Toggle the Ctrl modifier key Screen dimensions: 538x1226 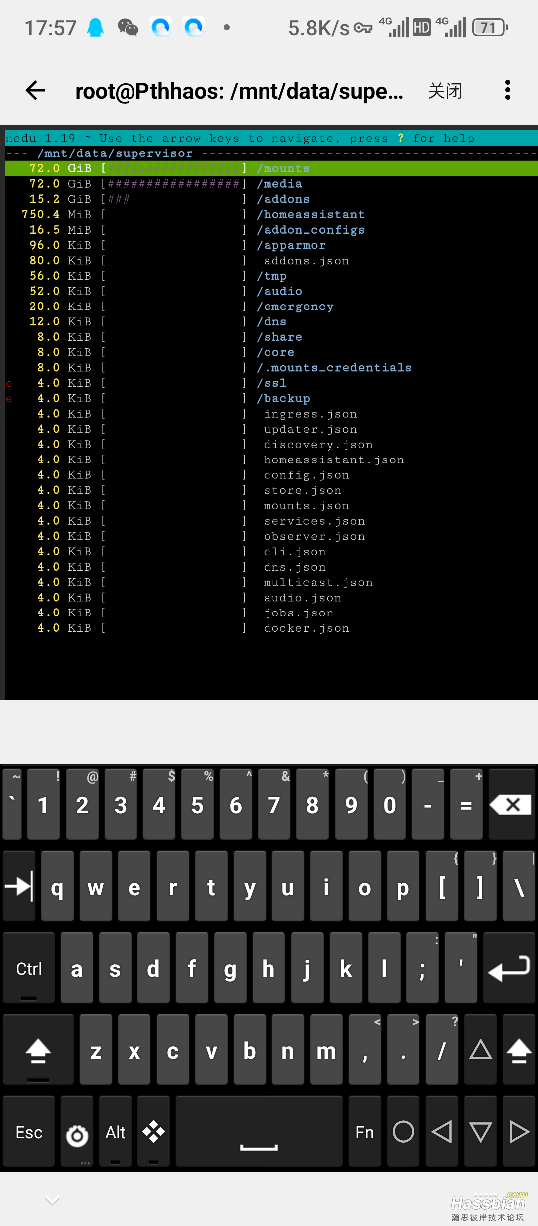coord(29,968)
